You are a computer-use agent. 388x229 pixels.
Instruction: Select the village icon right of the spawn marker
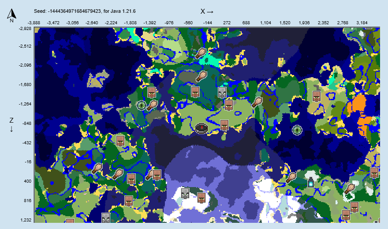[224, 125]
